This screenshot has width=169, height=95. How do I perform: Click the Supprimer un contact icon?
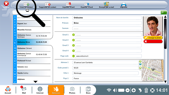(48, 4)
